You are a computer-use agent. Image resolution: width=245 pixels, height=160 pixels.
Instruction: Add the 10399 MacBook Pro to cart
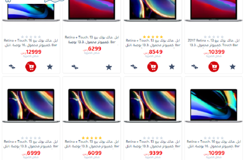coord(214,67)
